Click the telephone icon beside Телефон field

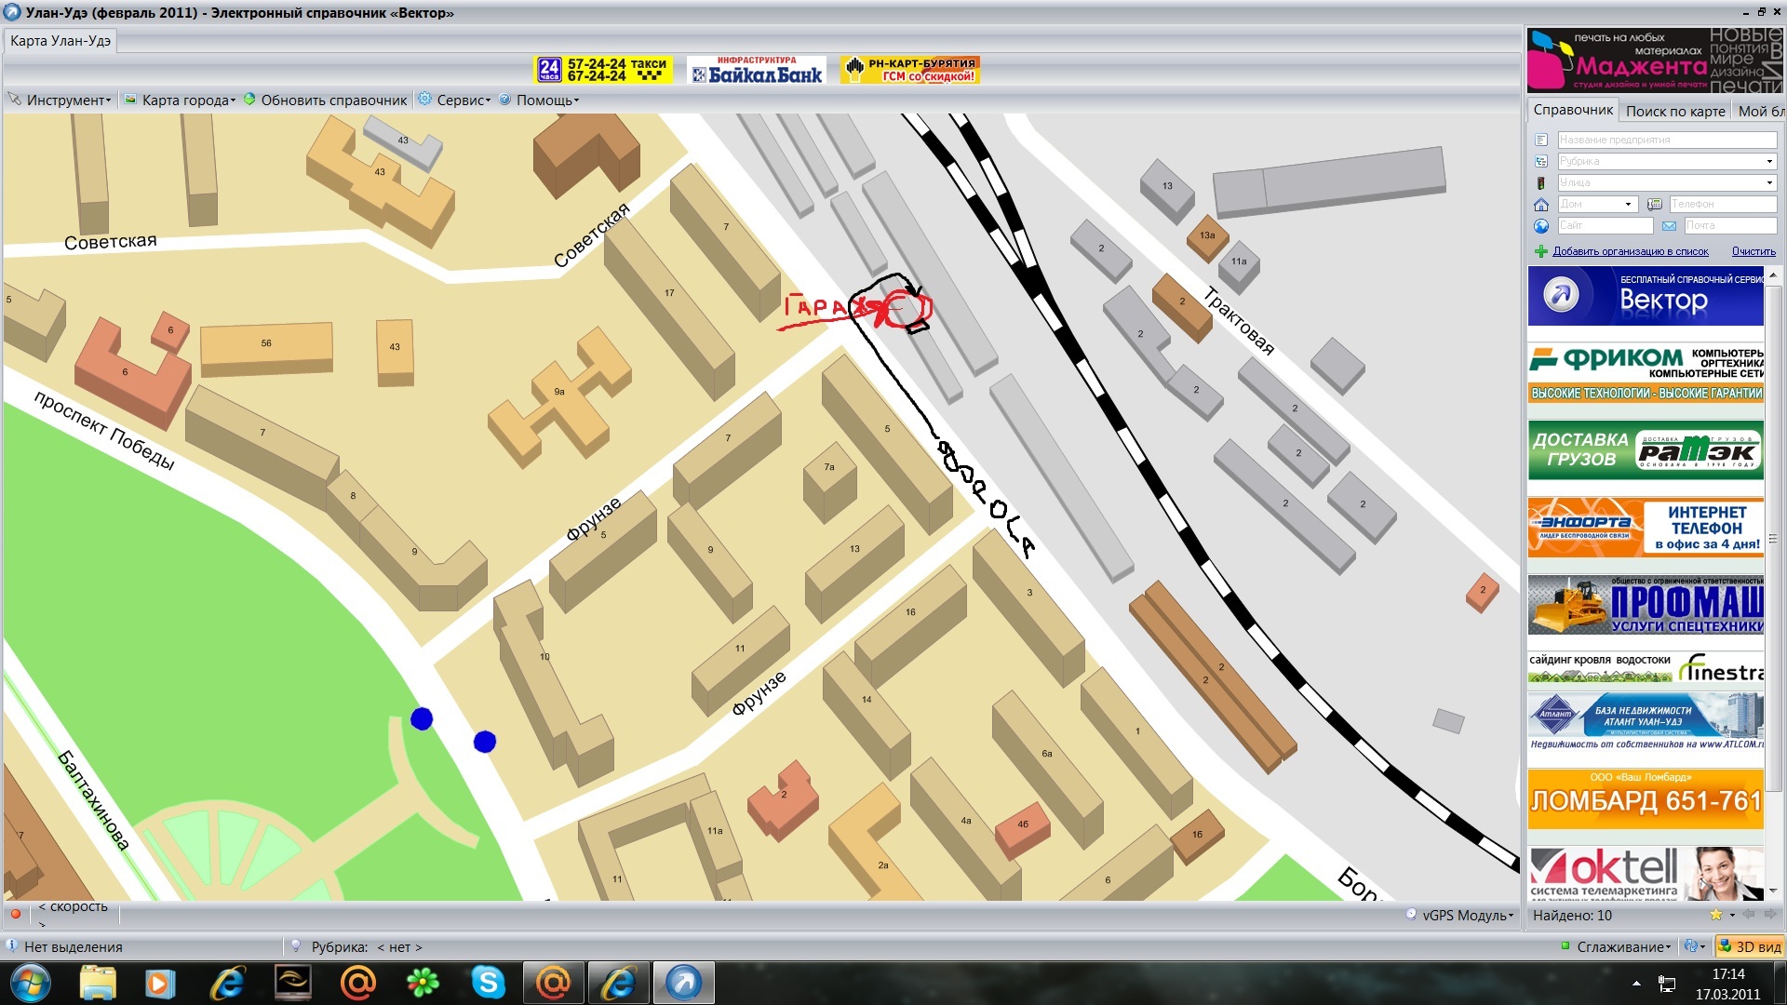coord(1654,205)
